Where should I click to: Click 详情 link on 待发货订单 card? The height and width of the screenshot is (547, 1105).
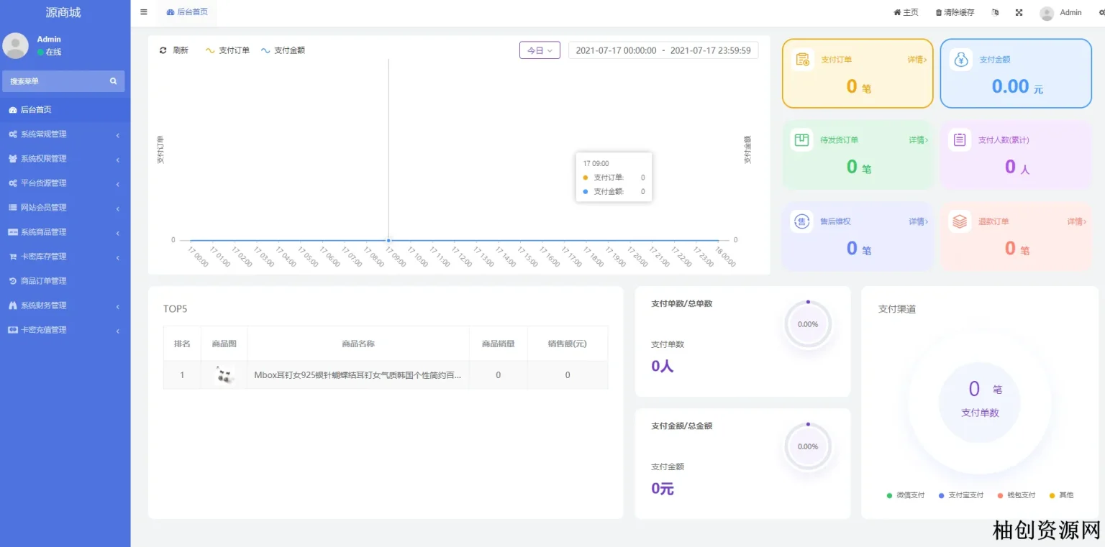click(x=918, y=140)
